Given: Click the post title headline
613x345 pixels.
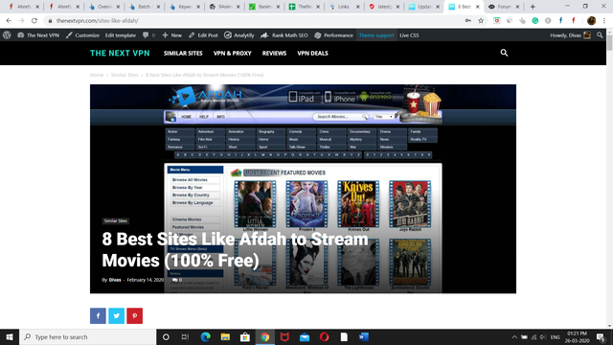Looking at the screenshot, I should tap(235, 249).
